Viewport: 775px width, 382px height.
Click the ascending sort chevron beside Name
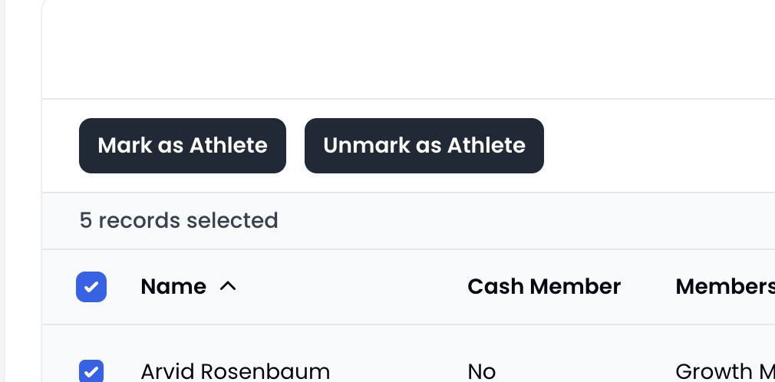coord(228,286)
